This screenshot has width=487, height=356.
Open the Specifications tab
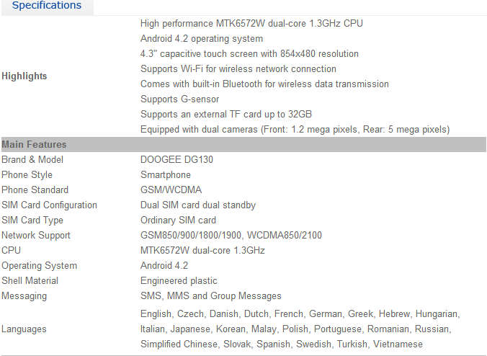(x=47, y=6)
